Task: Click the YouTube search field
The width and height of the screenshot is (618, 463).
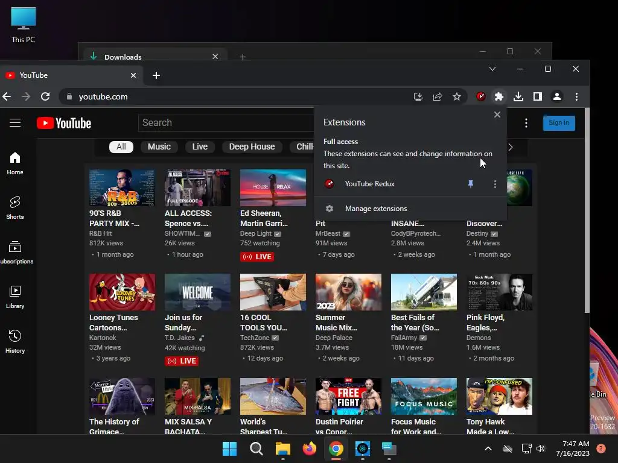Action: pyautogui.click(x=226, y=123)
